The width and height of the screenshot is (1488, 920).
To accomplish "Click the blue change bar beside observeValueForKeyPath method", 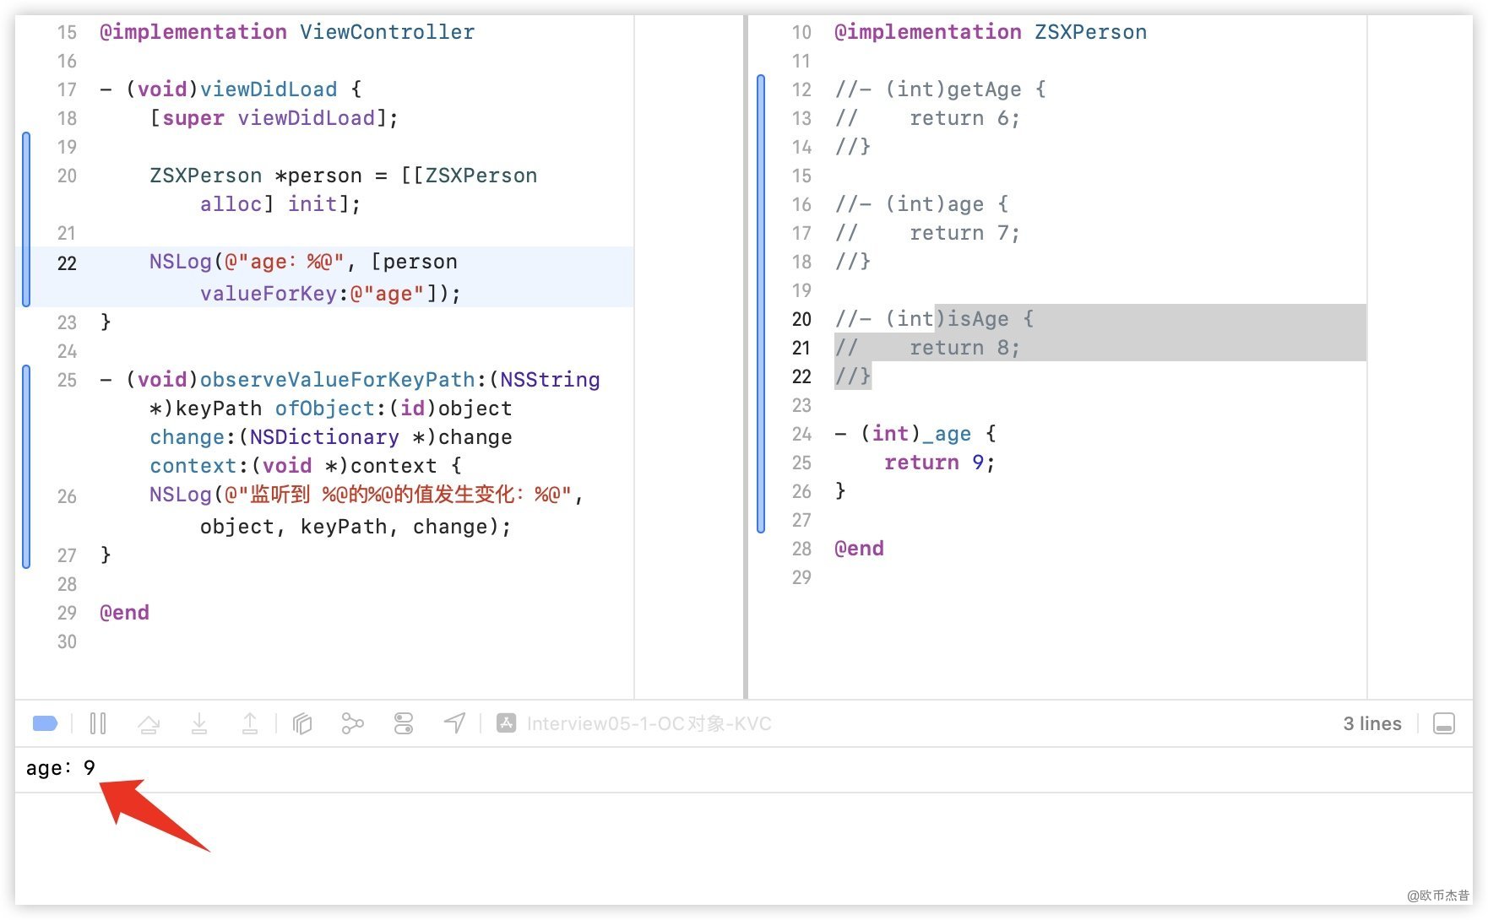I will coord(26,466).
